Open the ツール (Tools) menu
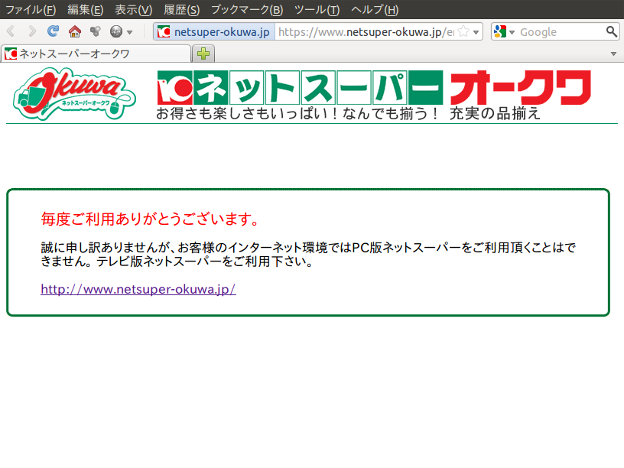Viewport: 624px width, 468px height. [317, 9]
